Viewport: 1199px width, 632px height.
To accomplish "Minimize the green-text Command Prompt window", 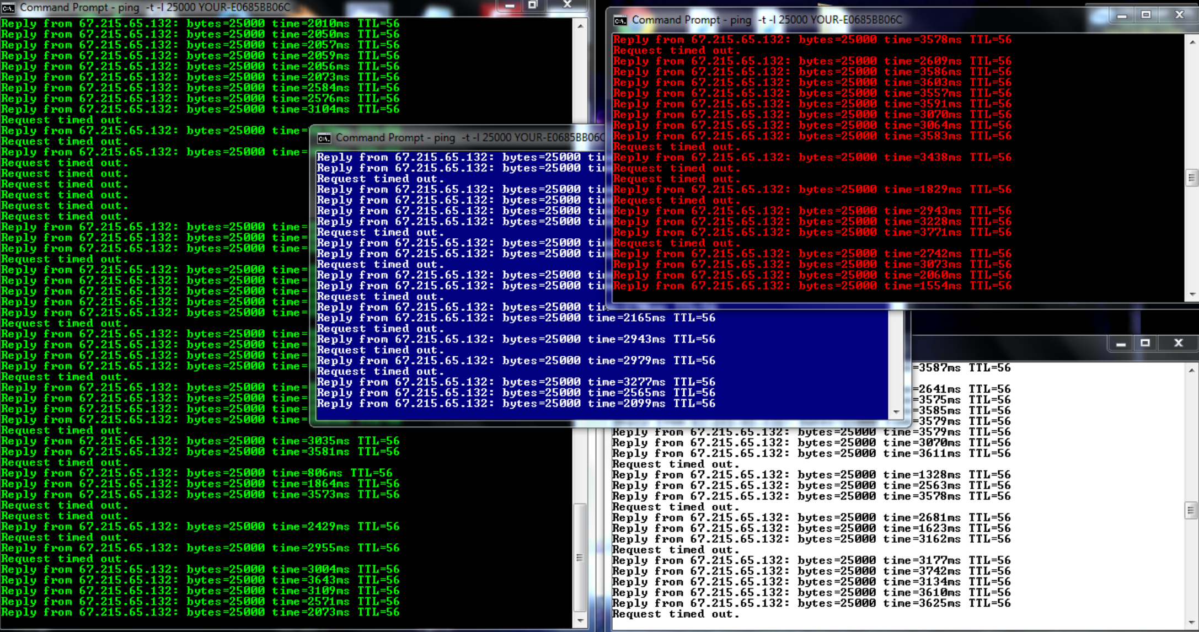I will tap(509, 6).
